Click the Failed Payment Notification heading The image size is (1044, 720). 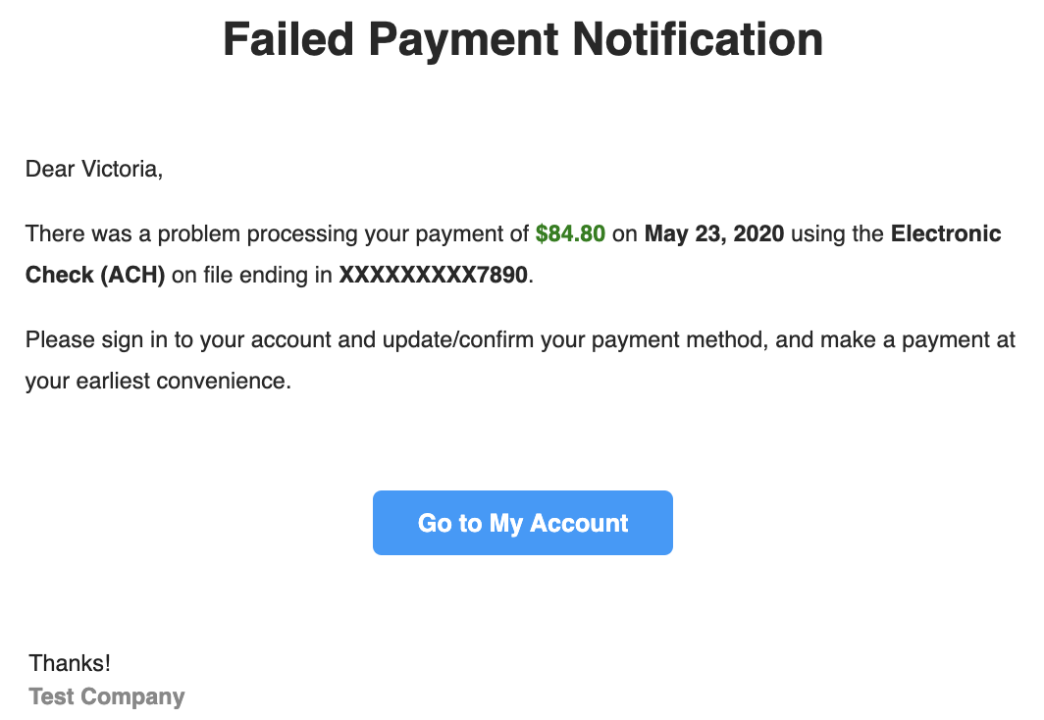(x=522, y=40)
